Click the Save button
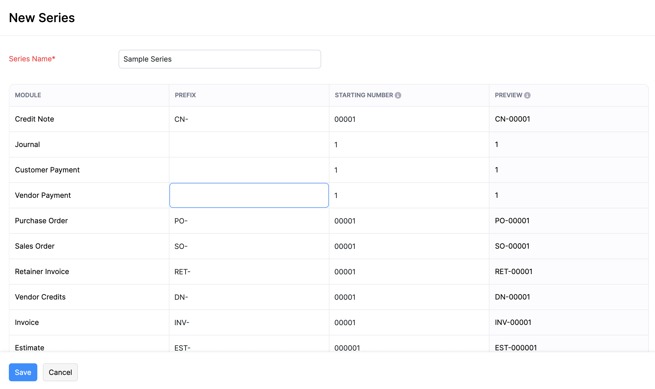Viewport: 655px width, 389px height. (23, 372)
